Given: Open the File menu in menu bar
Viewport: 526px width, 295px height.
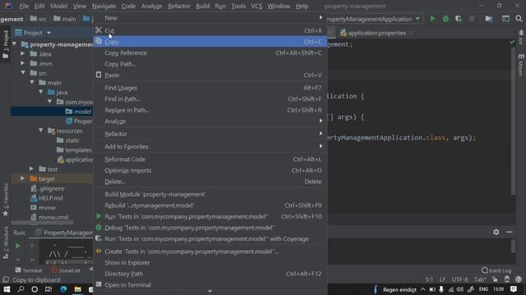Looking at the screenshot, I should [x=24, y=6].
